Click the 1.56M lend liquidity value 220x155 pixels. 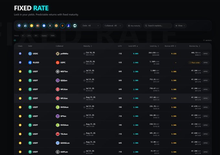click(x=152, y=62)
